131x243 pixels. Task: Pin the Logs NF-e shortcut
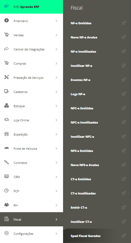pyautogui.click(x=124, y=94)
